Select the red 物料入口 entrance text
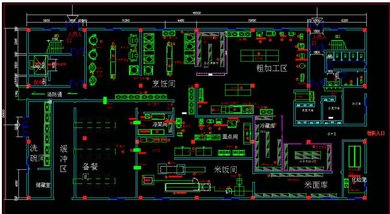This screenshot has height=214, width=390. [375, 133]
